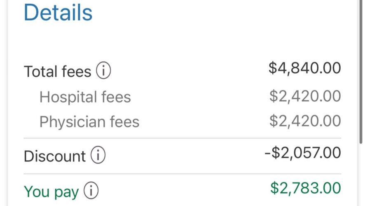Select the Total fees label
Image resolution: width=365 pixels, height=206 pixels.
[x=57, y=72]
